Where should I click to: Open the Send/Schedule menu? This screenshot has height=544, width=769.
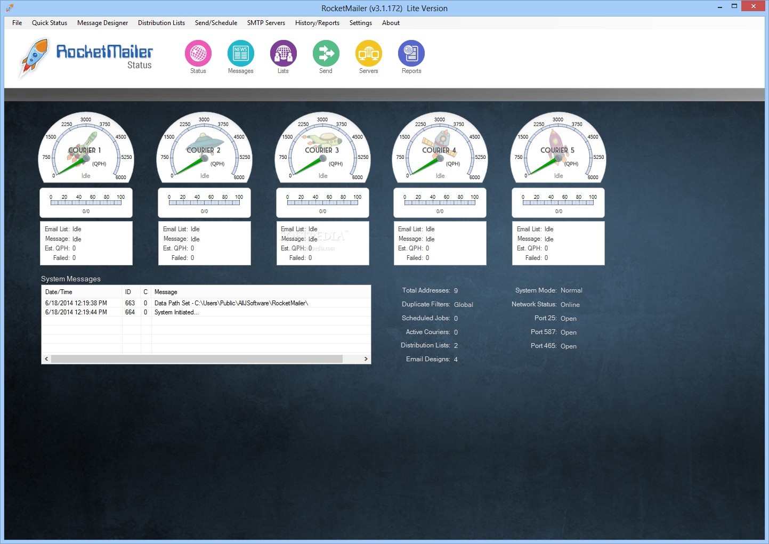pos(216,23)
